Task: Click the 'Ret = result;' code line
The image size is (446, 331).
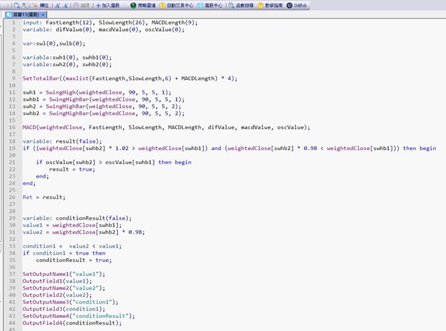Action: (x=44, y=197)
